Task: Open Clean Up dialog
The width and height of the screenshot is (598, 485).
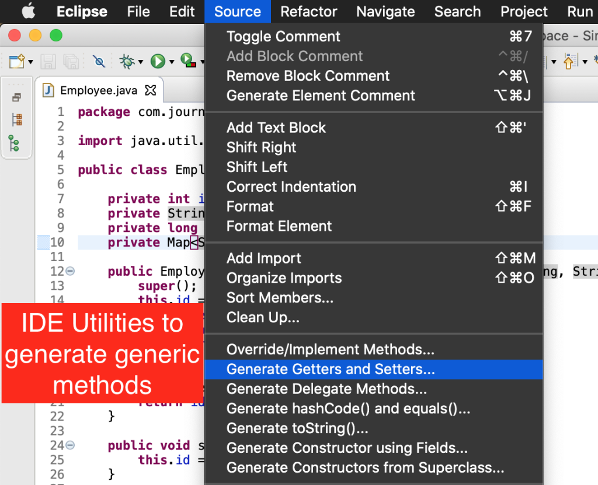Action: point(374,318)
